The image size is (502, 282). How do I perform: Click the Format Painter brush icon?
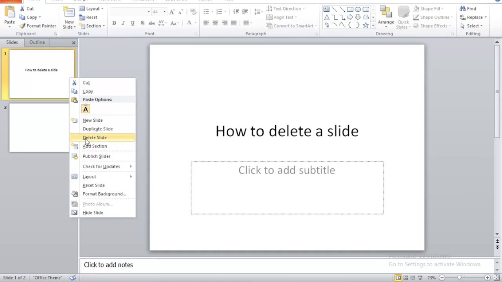click(23, 26)
